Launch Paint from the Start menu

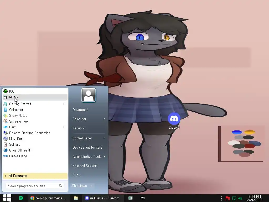tap(35, 127)
